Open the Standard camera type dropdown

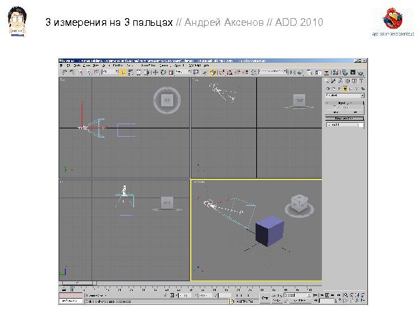pyautogui.click(x=345, y=96)
